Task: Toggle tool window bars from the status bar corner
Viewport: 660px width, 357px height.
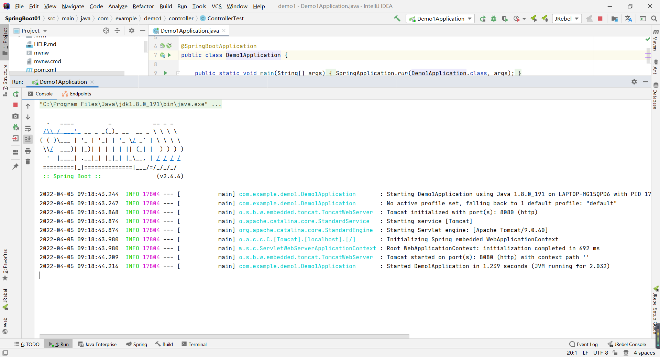Action: pyautogui.click(x=5, y=353)
